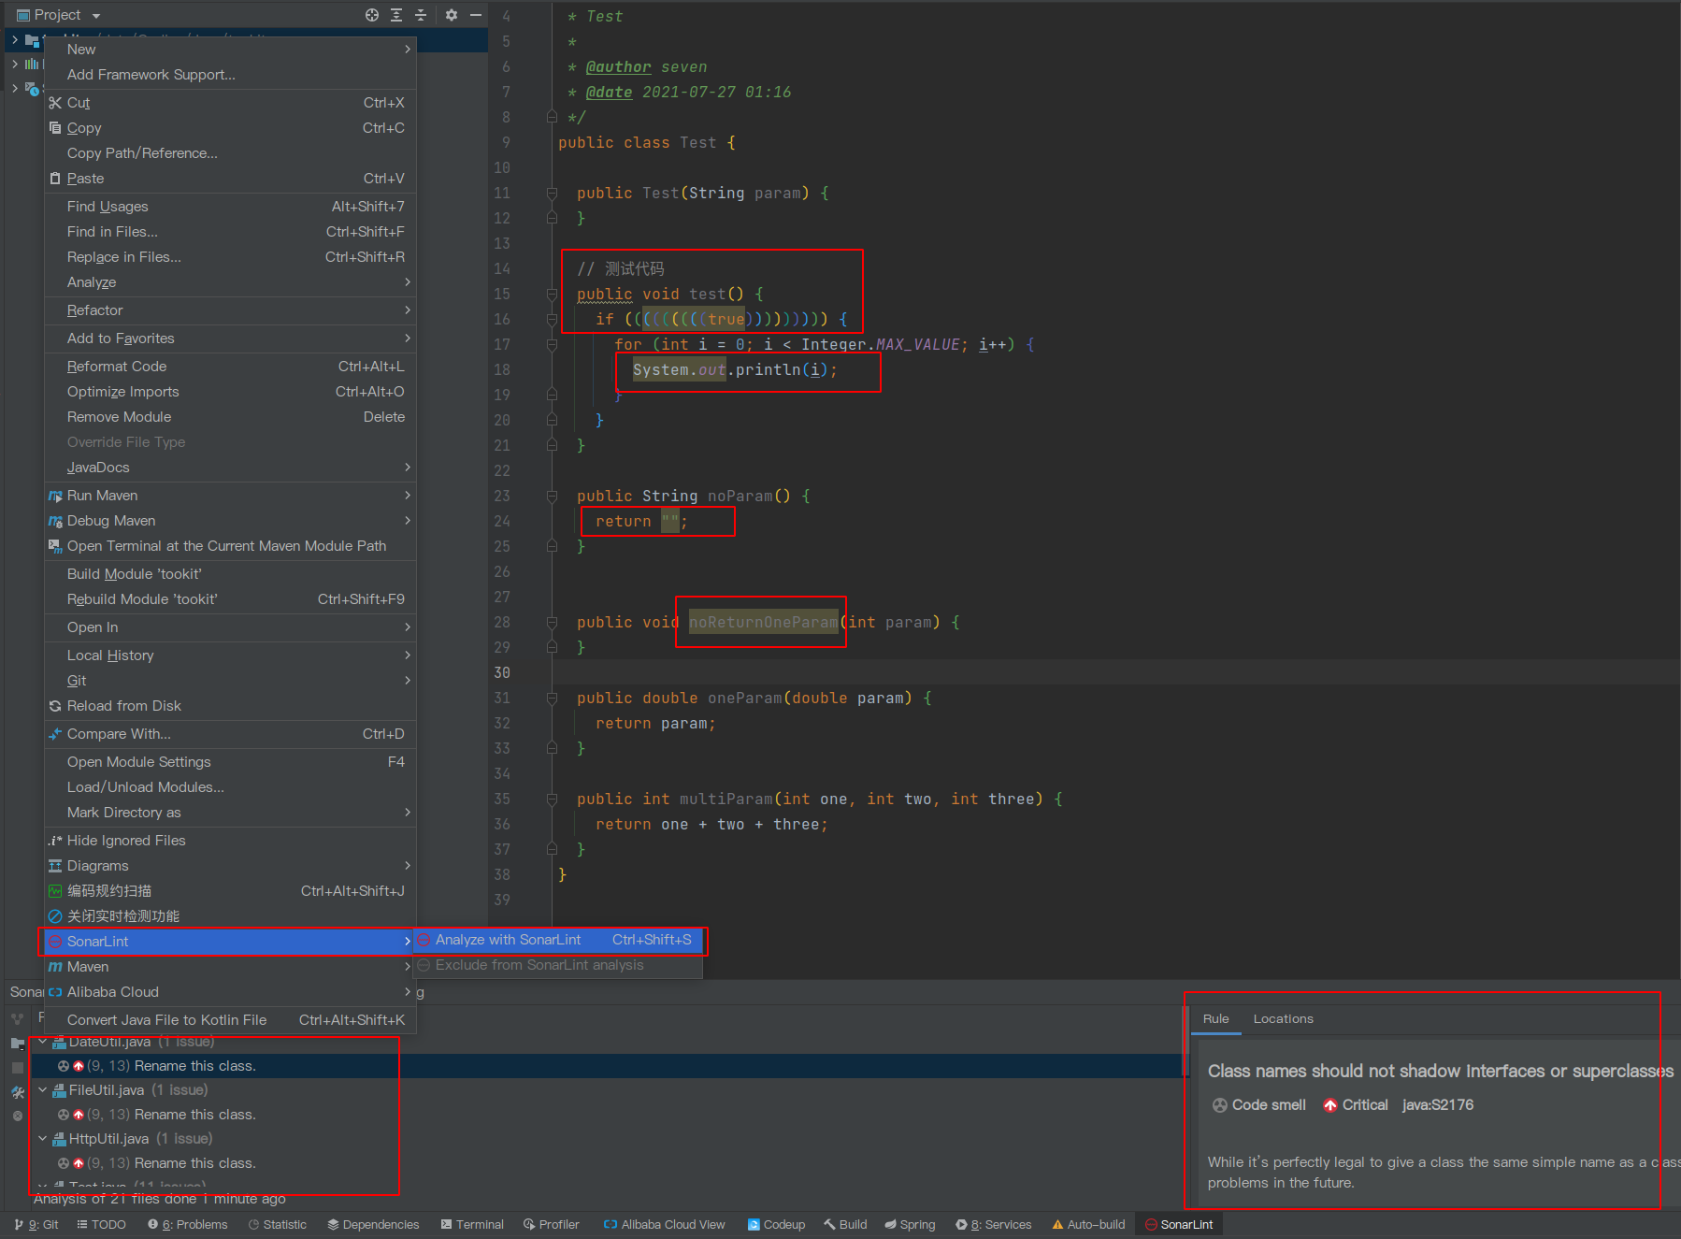Open the Project view dropdown arrow
Viewport: 1681px width, 1239px height.
pyautogui.click(x=96, y=16)
